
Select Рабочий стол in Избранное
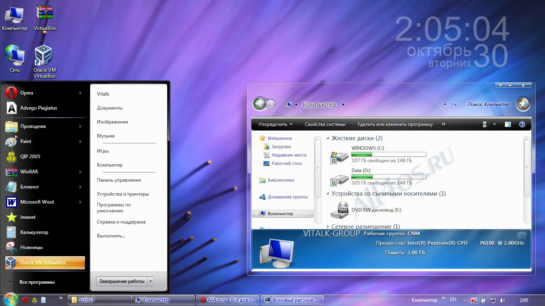pyautogui.click(x=282, y=163)
